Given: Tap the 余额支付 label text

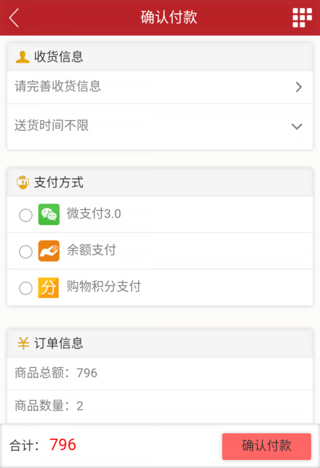Looking at the screenshot, I should [x=91, y=250].
